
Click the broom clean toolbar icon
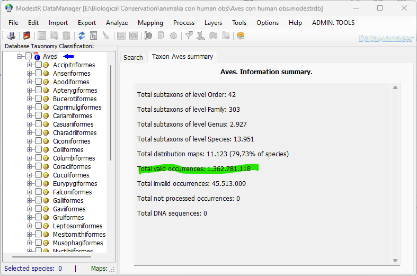pos(106,35)
